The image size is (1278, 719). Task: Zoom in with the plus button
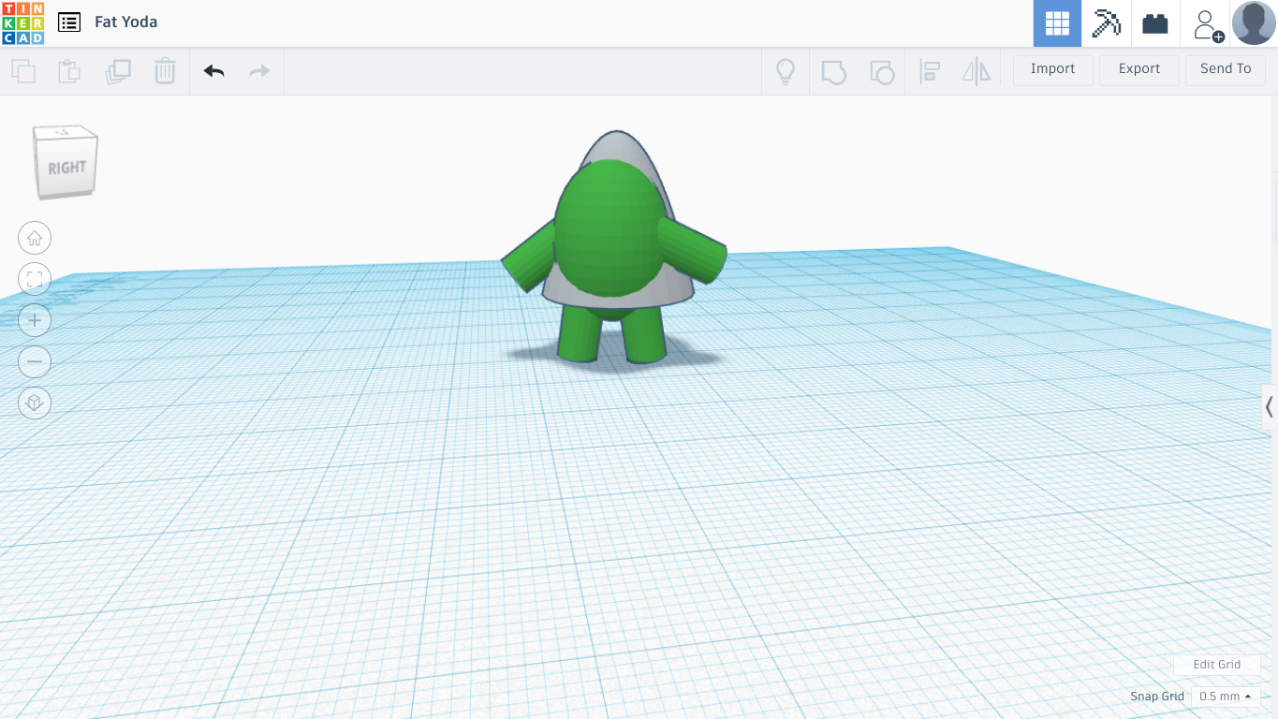(35, 320)
